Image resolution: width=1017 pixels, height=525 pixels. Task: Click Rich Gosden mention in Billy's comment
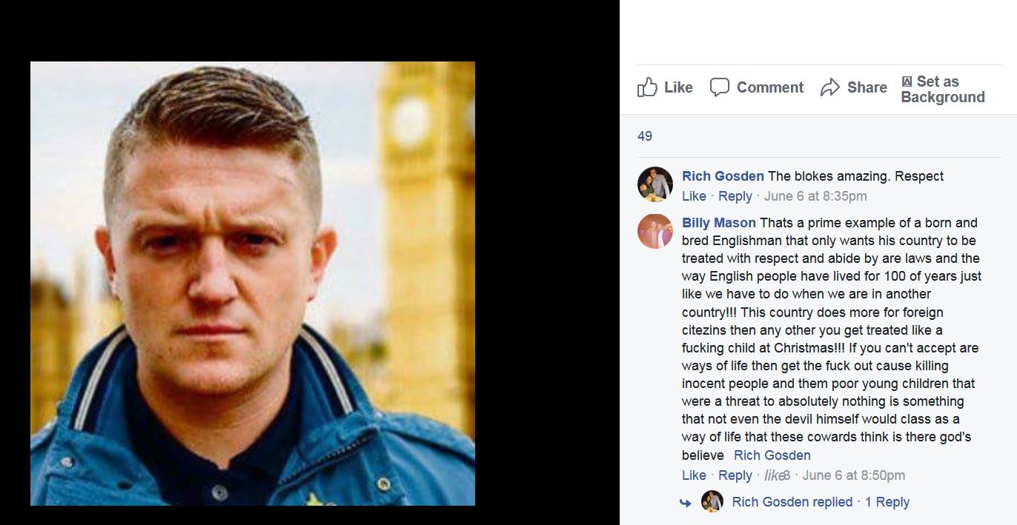click(x=772, y=455)
